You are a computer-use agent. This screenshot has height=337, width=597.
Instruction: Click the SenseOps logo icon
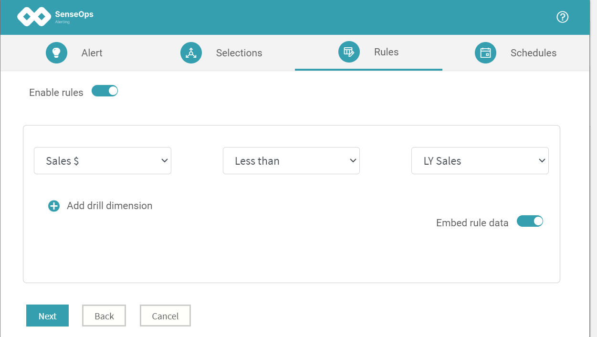(x=34, y=17)
